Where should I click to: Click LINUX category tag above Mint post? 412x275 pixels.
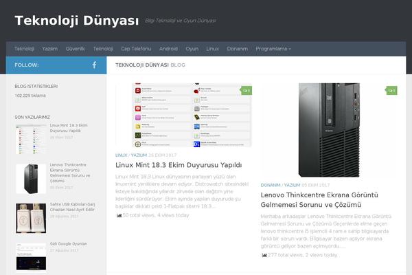[122, 155]
